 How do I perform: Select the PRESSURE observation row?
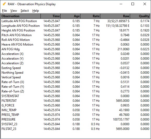click(75, 119)
